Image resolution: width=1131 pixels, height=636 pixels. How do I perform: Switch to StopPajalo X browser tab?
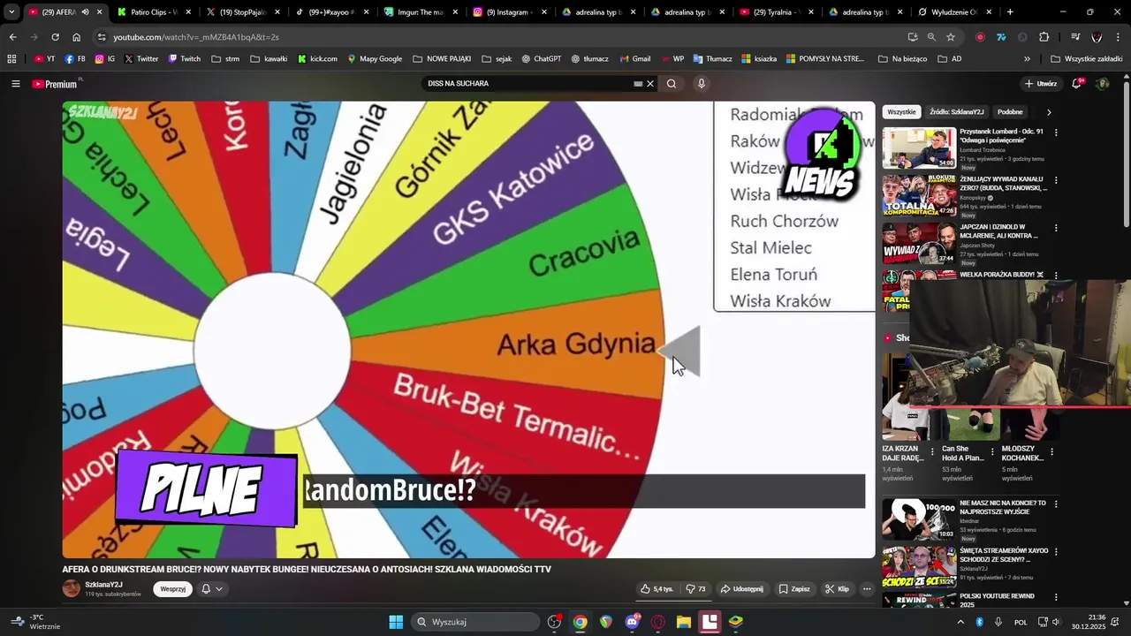click(241, 12)
